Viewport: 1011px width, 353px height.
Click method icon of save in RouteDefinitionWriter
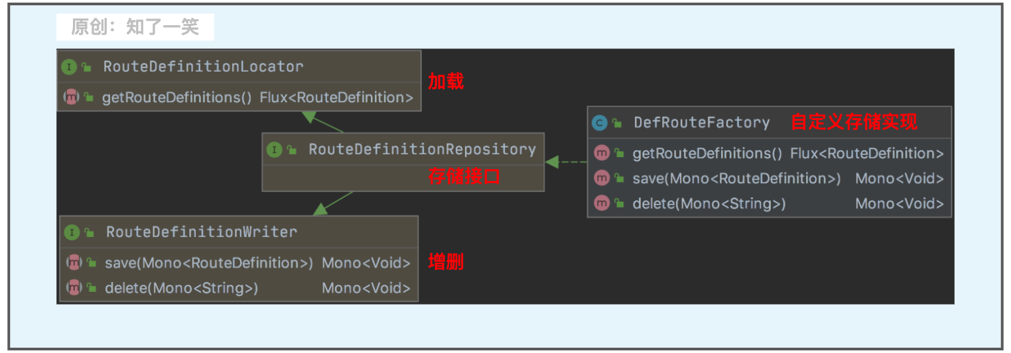tap(74, 263)
